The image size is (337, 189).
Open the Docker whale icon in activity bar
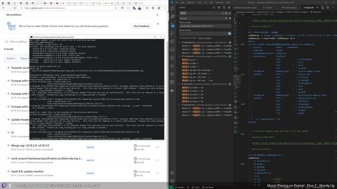(x=172, y=90)
